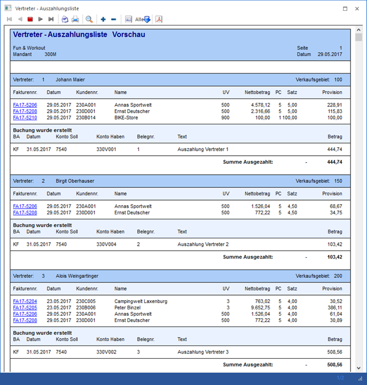Print the Auszahlungsliste report

(x=75, y=19)
